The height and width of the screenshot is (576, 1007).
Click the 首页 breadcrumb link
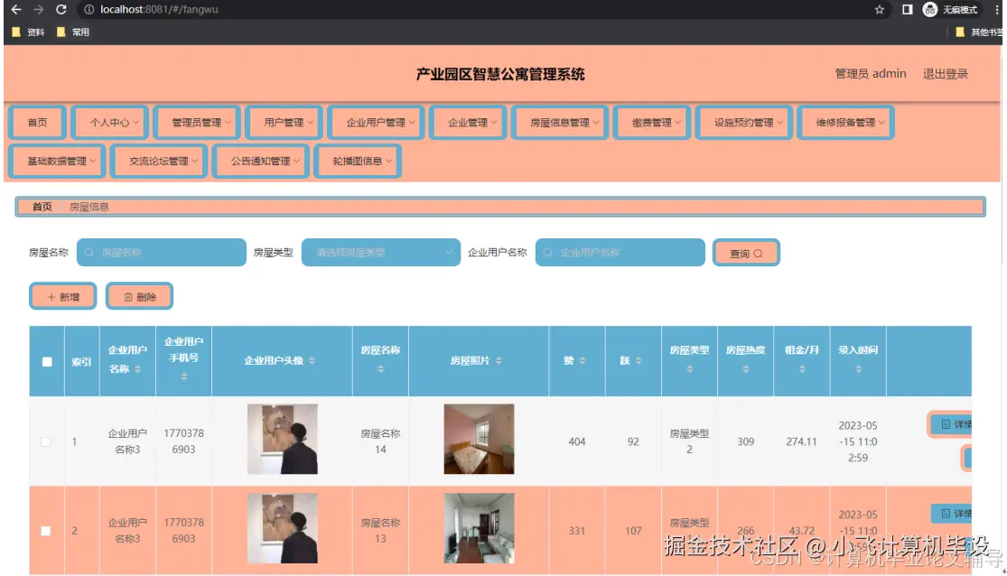coord(42,207)
